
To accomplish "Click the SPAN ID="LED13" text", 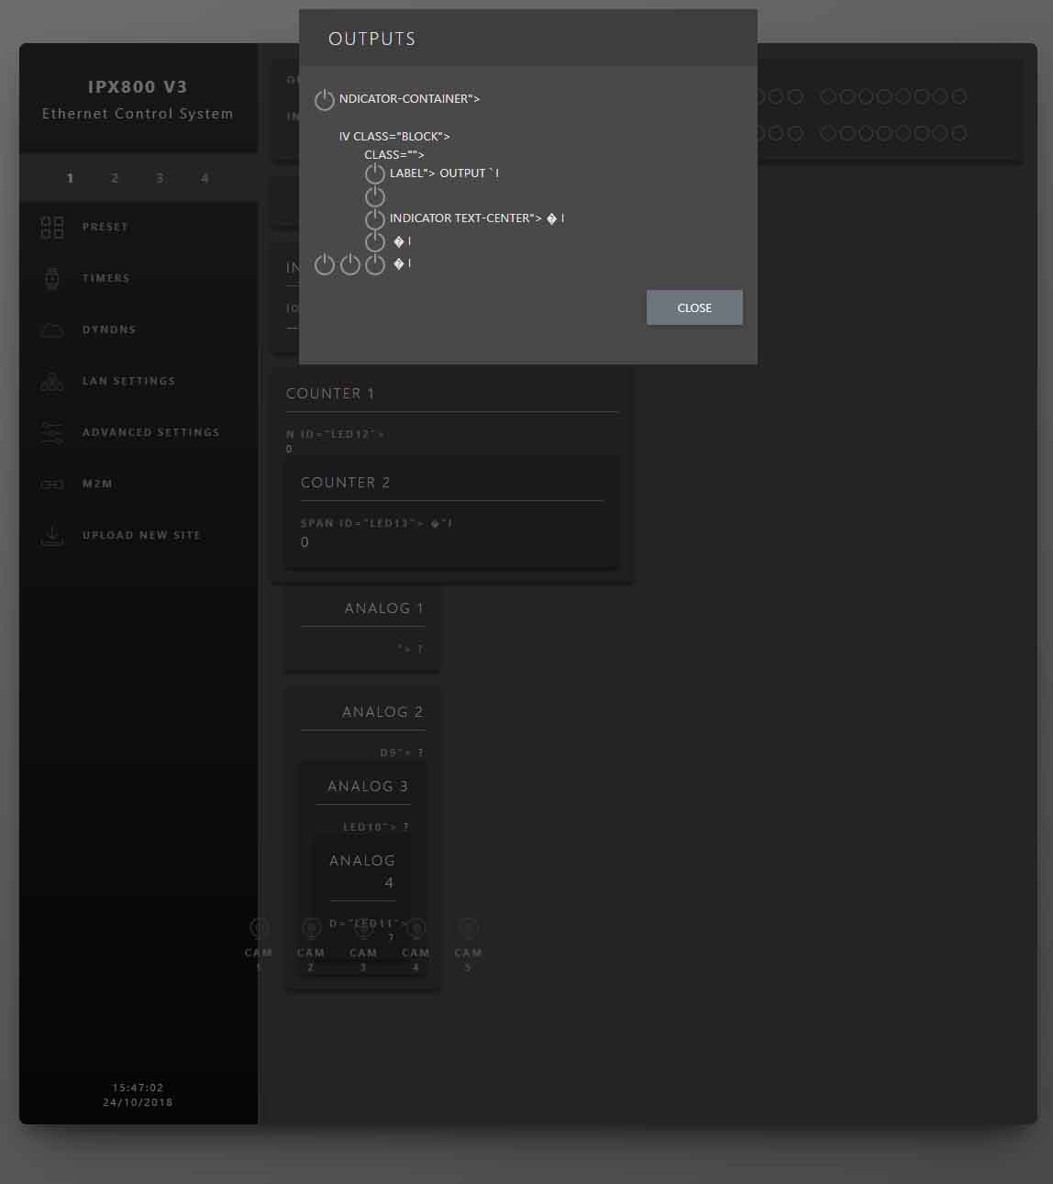I will pos(376,523).
